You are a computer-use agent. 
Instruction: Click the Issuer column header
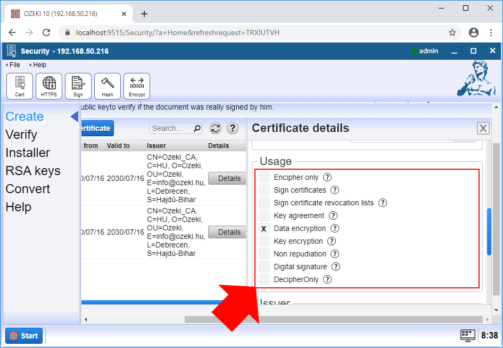(156, 146)
